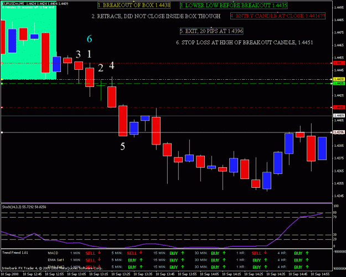The width and height of the screenshot is (346, 277).
Task: Click the up arrow beside EMA Set2 5 MIN BUY
Action: pyautogui.click(x=141, y=266)
